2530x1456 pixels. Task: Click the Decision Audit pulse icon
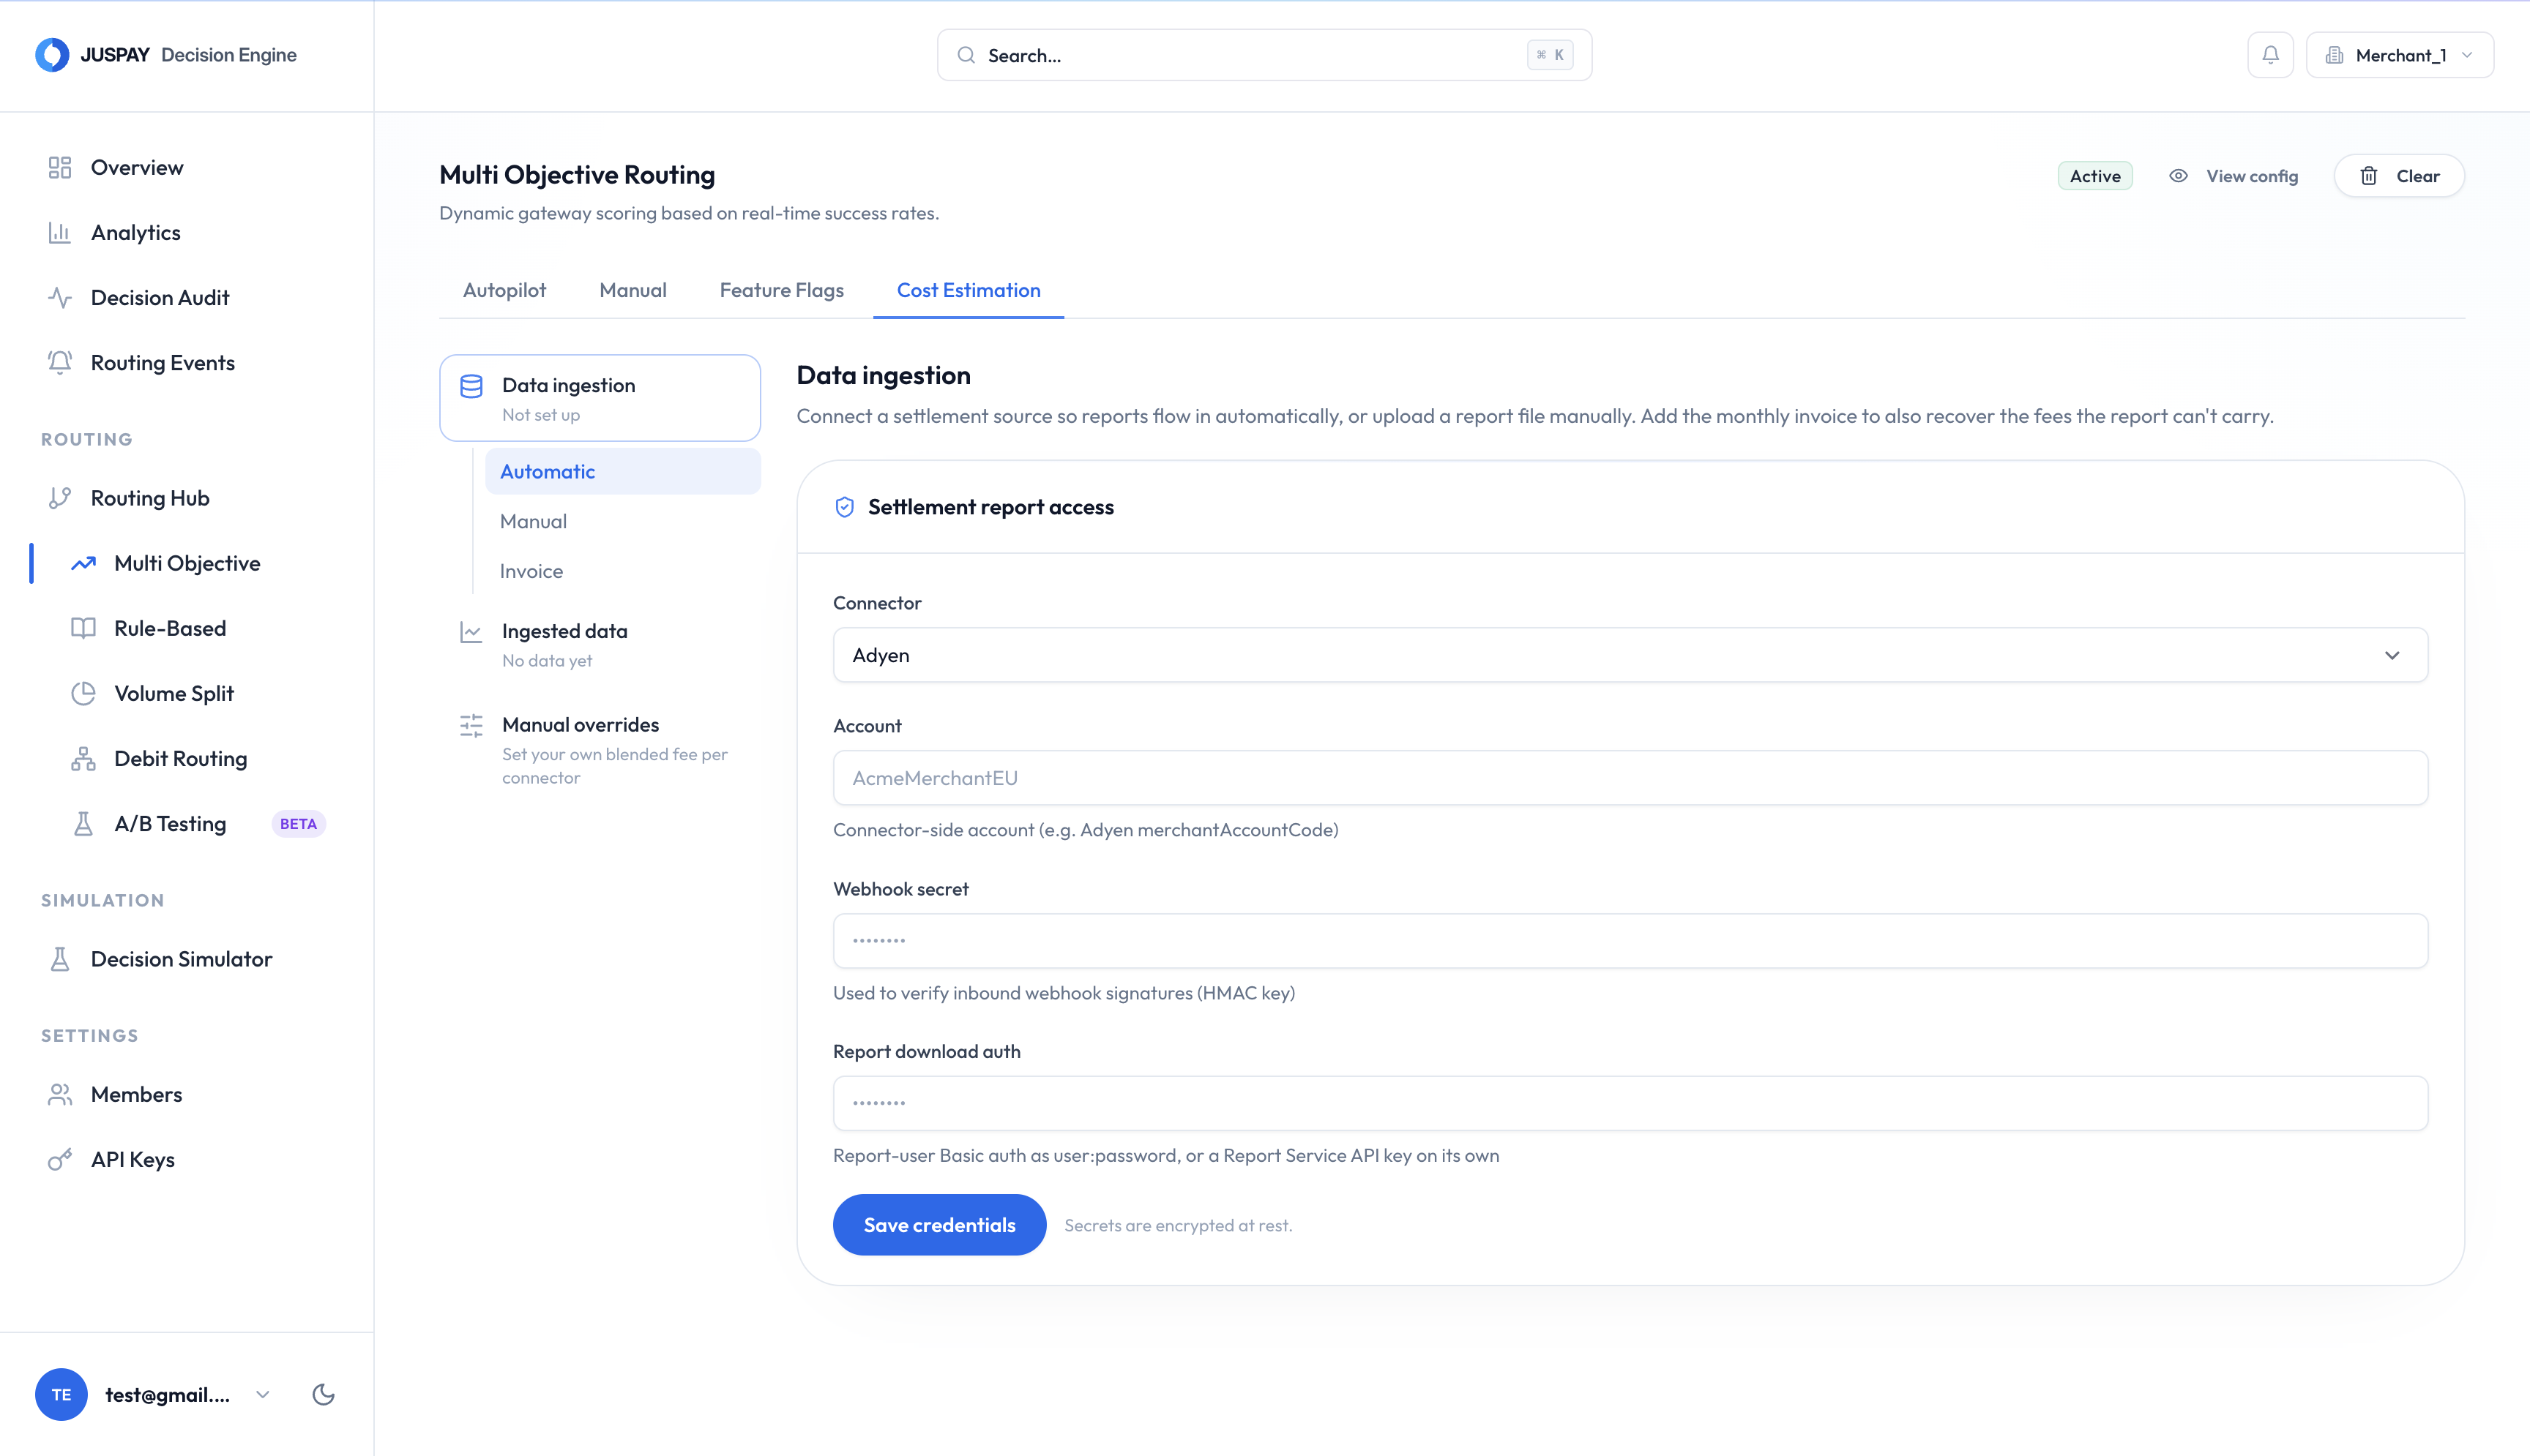60,297
